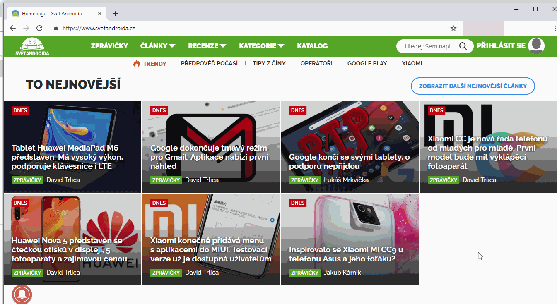The height and width of the screenshot is (304, 557).
Task: Click ZOBRAZIT DALŠÍ NEJNOVĚJŠÍ ČLÁNKY button
Action: [x=473, y=86]
